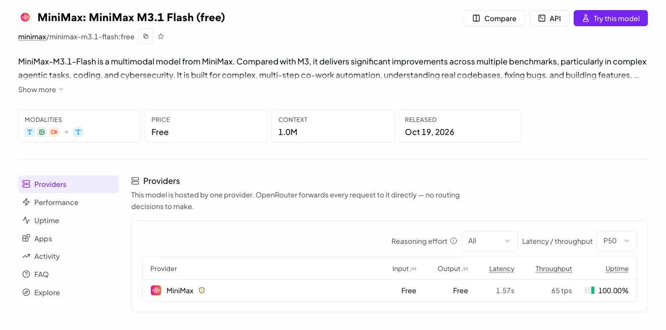
Task: Open the minimax author link
Action: pyautogui.click(x=32, y=37)
